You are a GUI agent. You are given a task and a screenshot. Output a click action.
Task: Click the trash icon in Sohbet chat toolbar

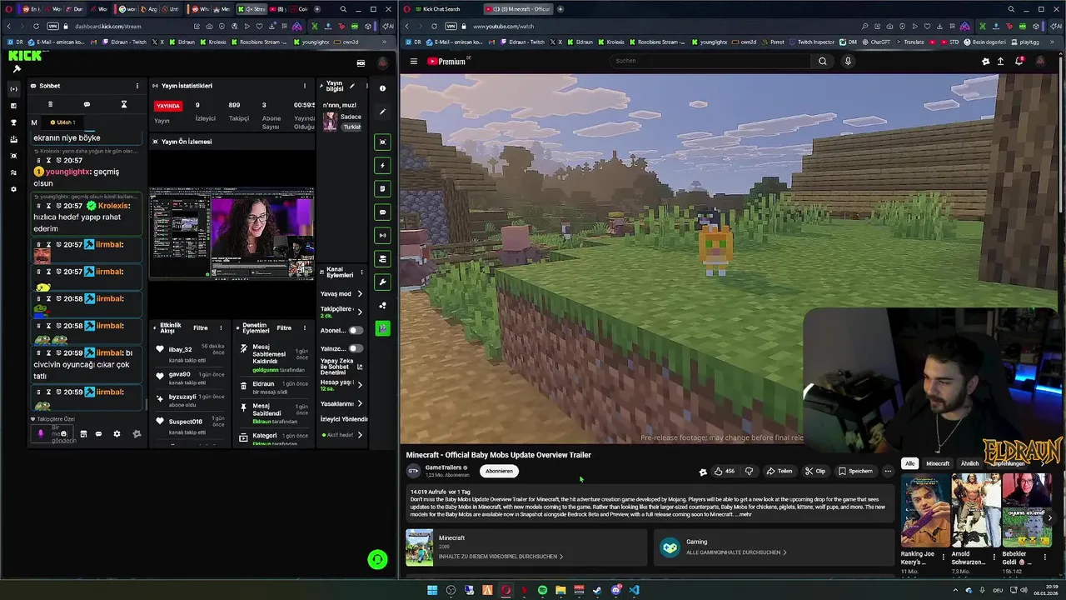tap(50, 104)
